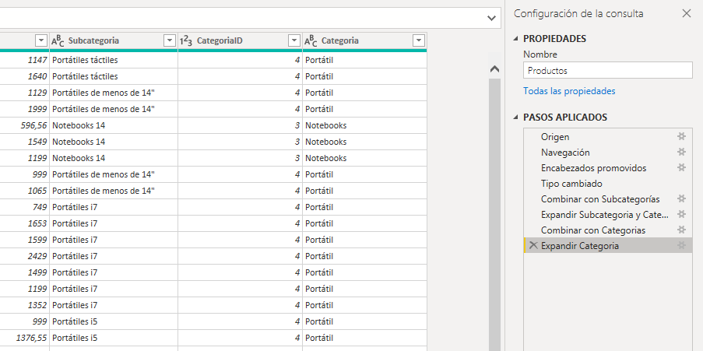This screenshot has width=703, height=351.
Task: Open Todas las propiedades link
Action: pos(569,91)
